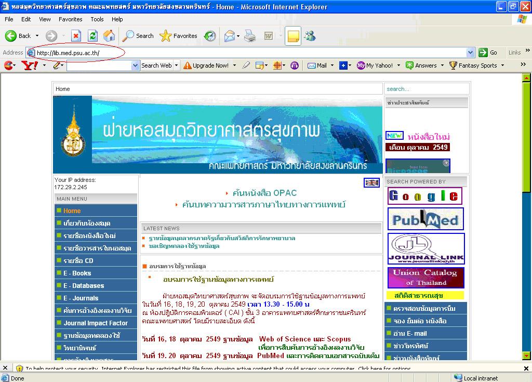
Task: Open the Help menu
Action: tap(117, 19)
